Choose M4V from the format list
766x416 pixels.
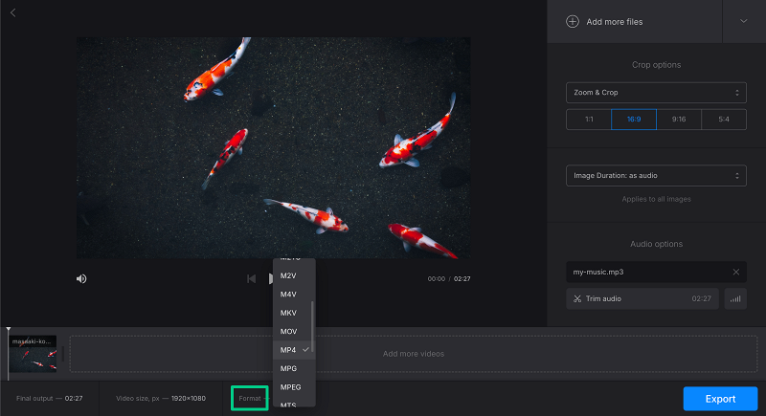(292, 295)
